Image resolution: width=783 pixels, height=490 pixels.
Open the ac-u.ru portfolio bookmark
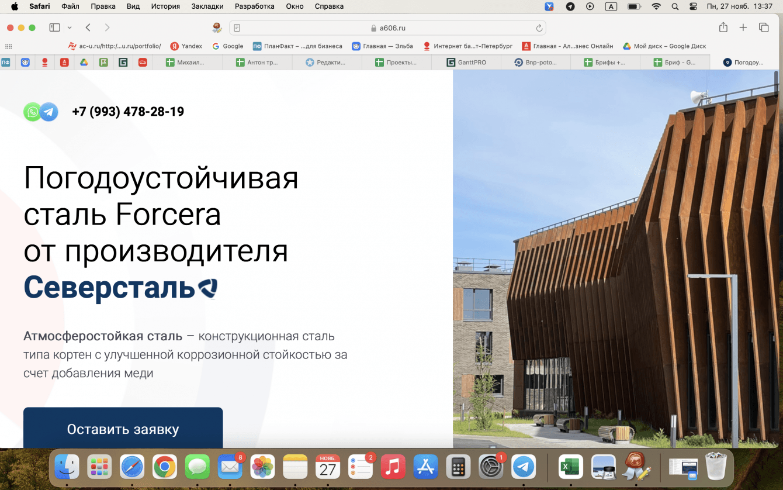[115, 46]
